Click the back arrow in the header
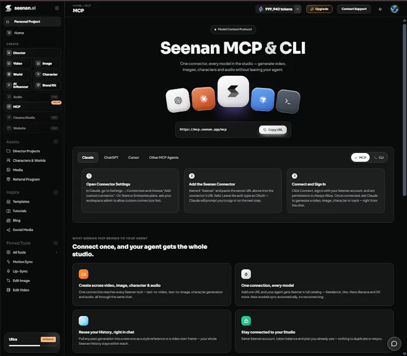This screenshot has height=356, width=407. pyautogui.click(x=380, y=9)
